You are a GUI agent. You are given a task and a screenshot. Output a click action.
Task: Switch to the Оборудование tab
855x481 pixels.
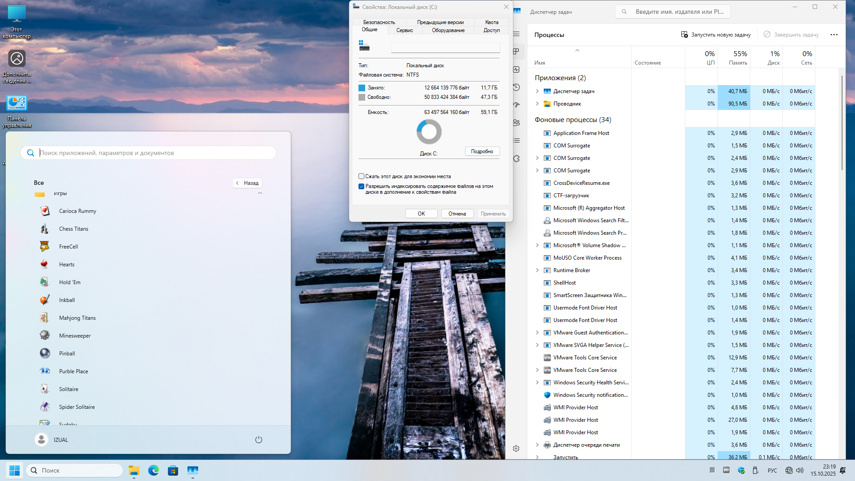[448, 30]
